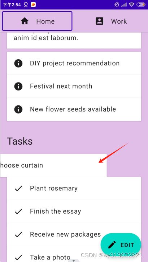
Task: Toggle checkmark for Take a photo
Action: pos(18,257)
